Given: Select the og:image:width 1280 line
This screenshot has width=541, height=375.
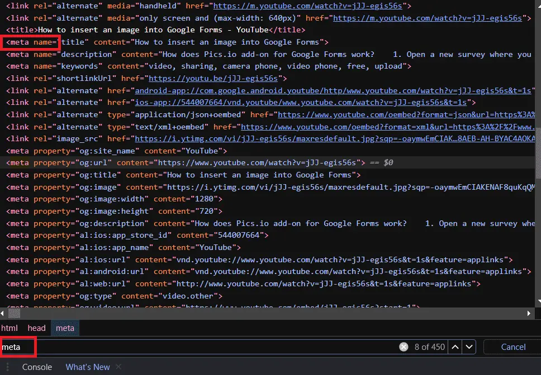Looking at the screenshot, I should click(x=114, y=199).
